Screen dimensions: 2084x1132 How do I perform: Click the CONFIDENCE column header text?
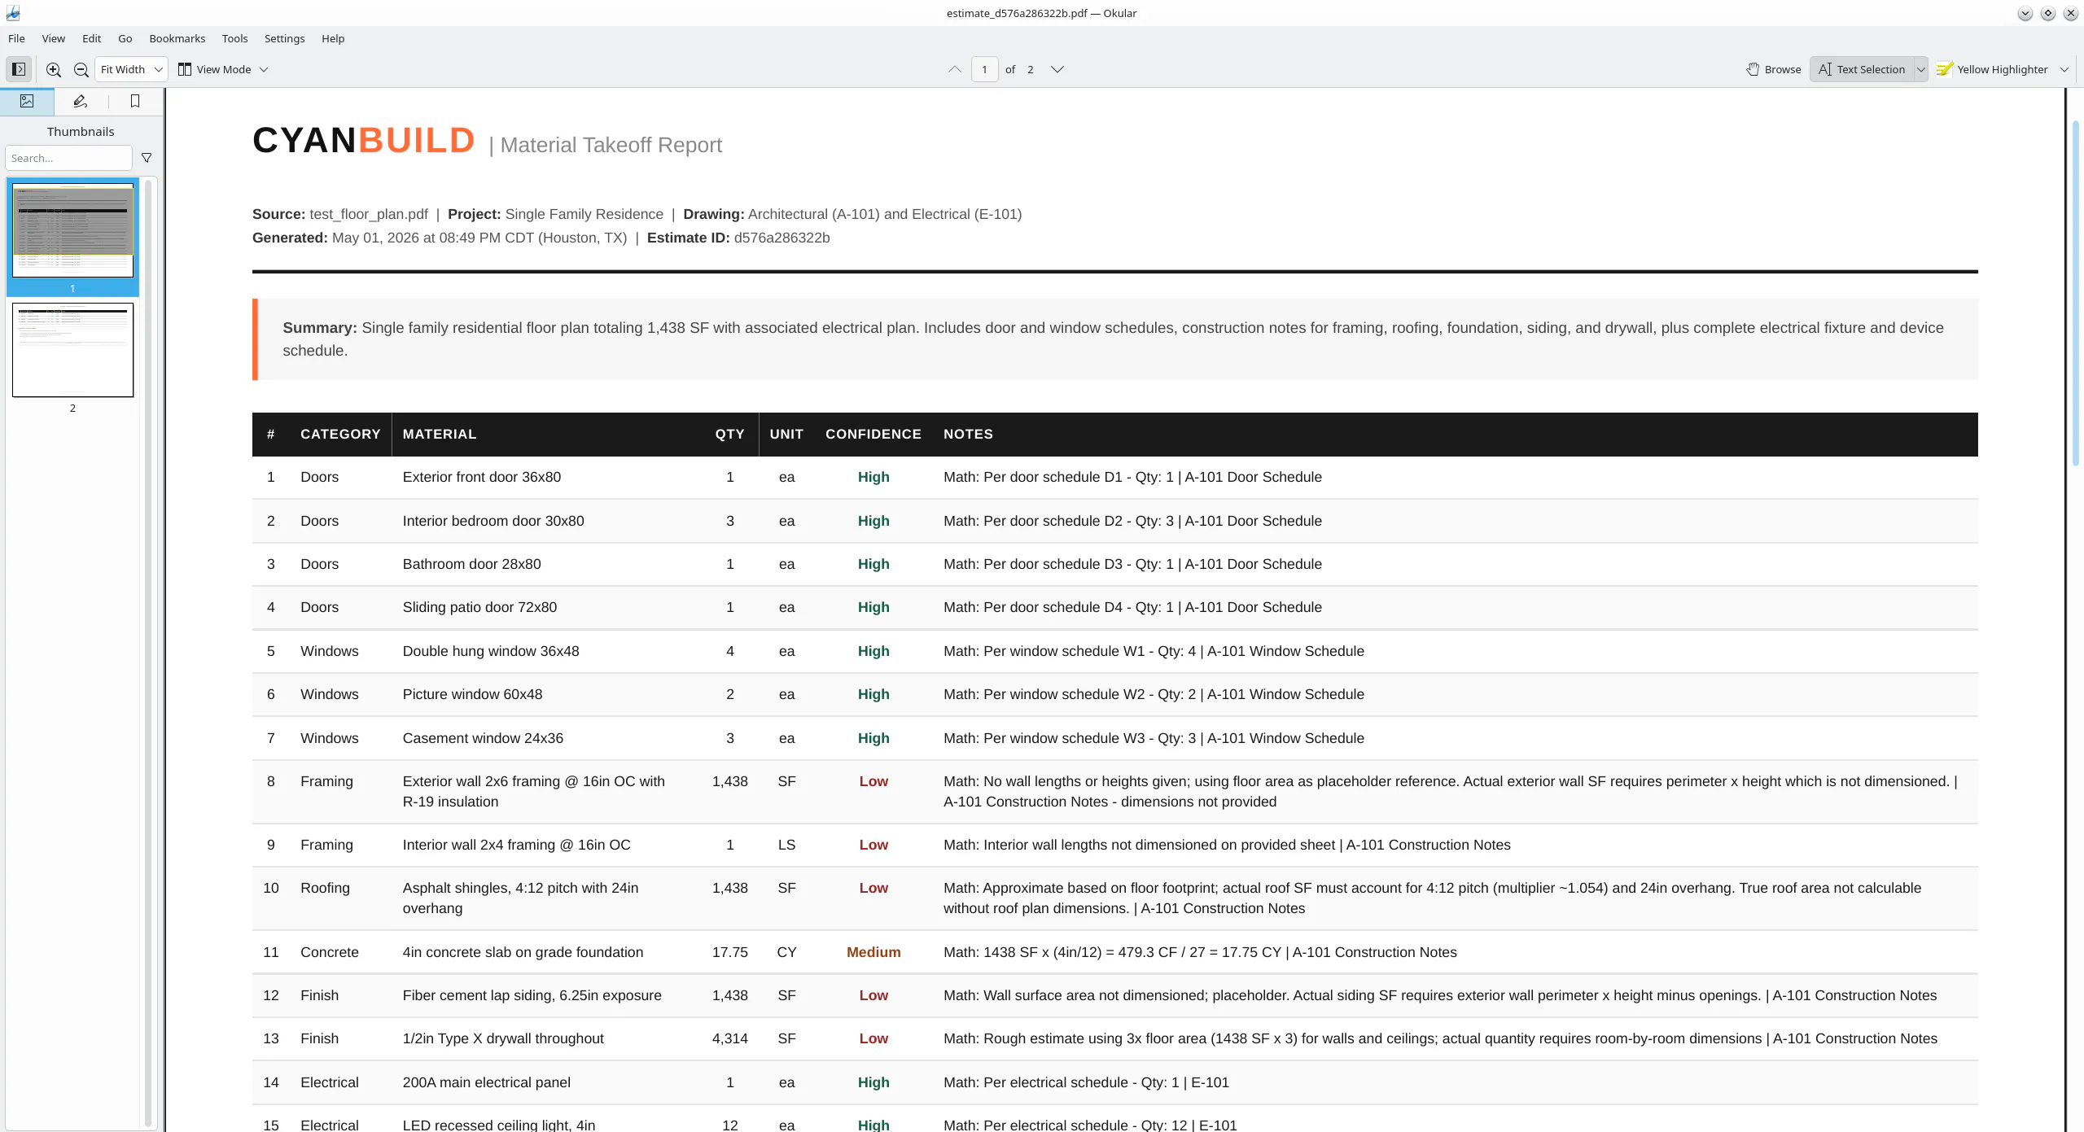(x=873, y=434)
